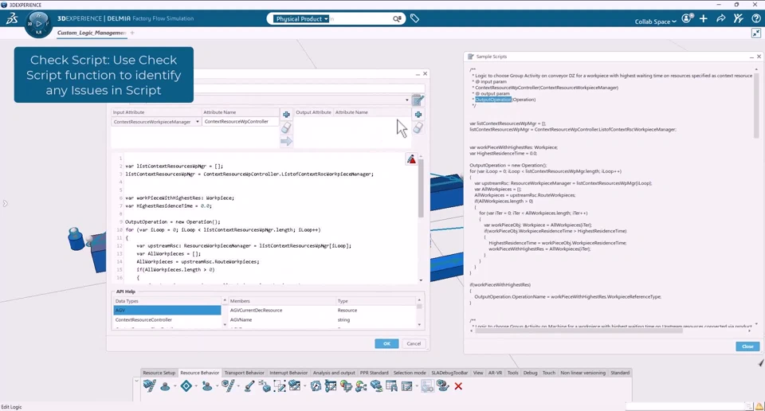Click the pen tool icon in the toolbar
The height and width of the screenshot is (411, 765).
pyautogui.click(x=249, y=386)
